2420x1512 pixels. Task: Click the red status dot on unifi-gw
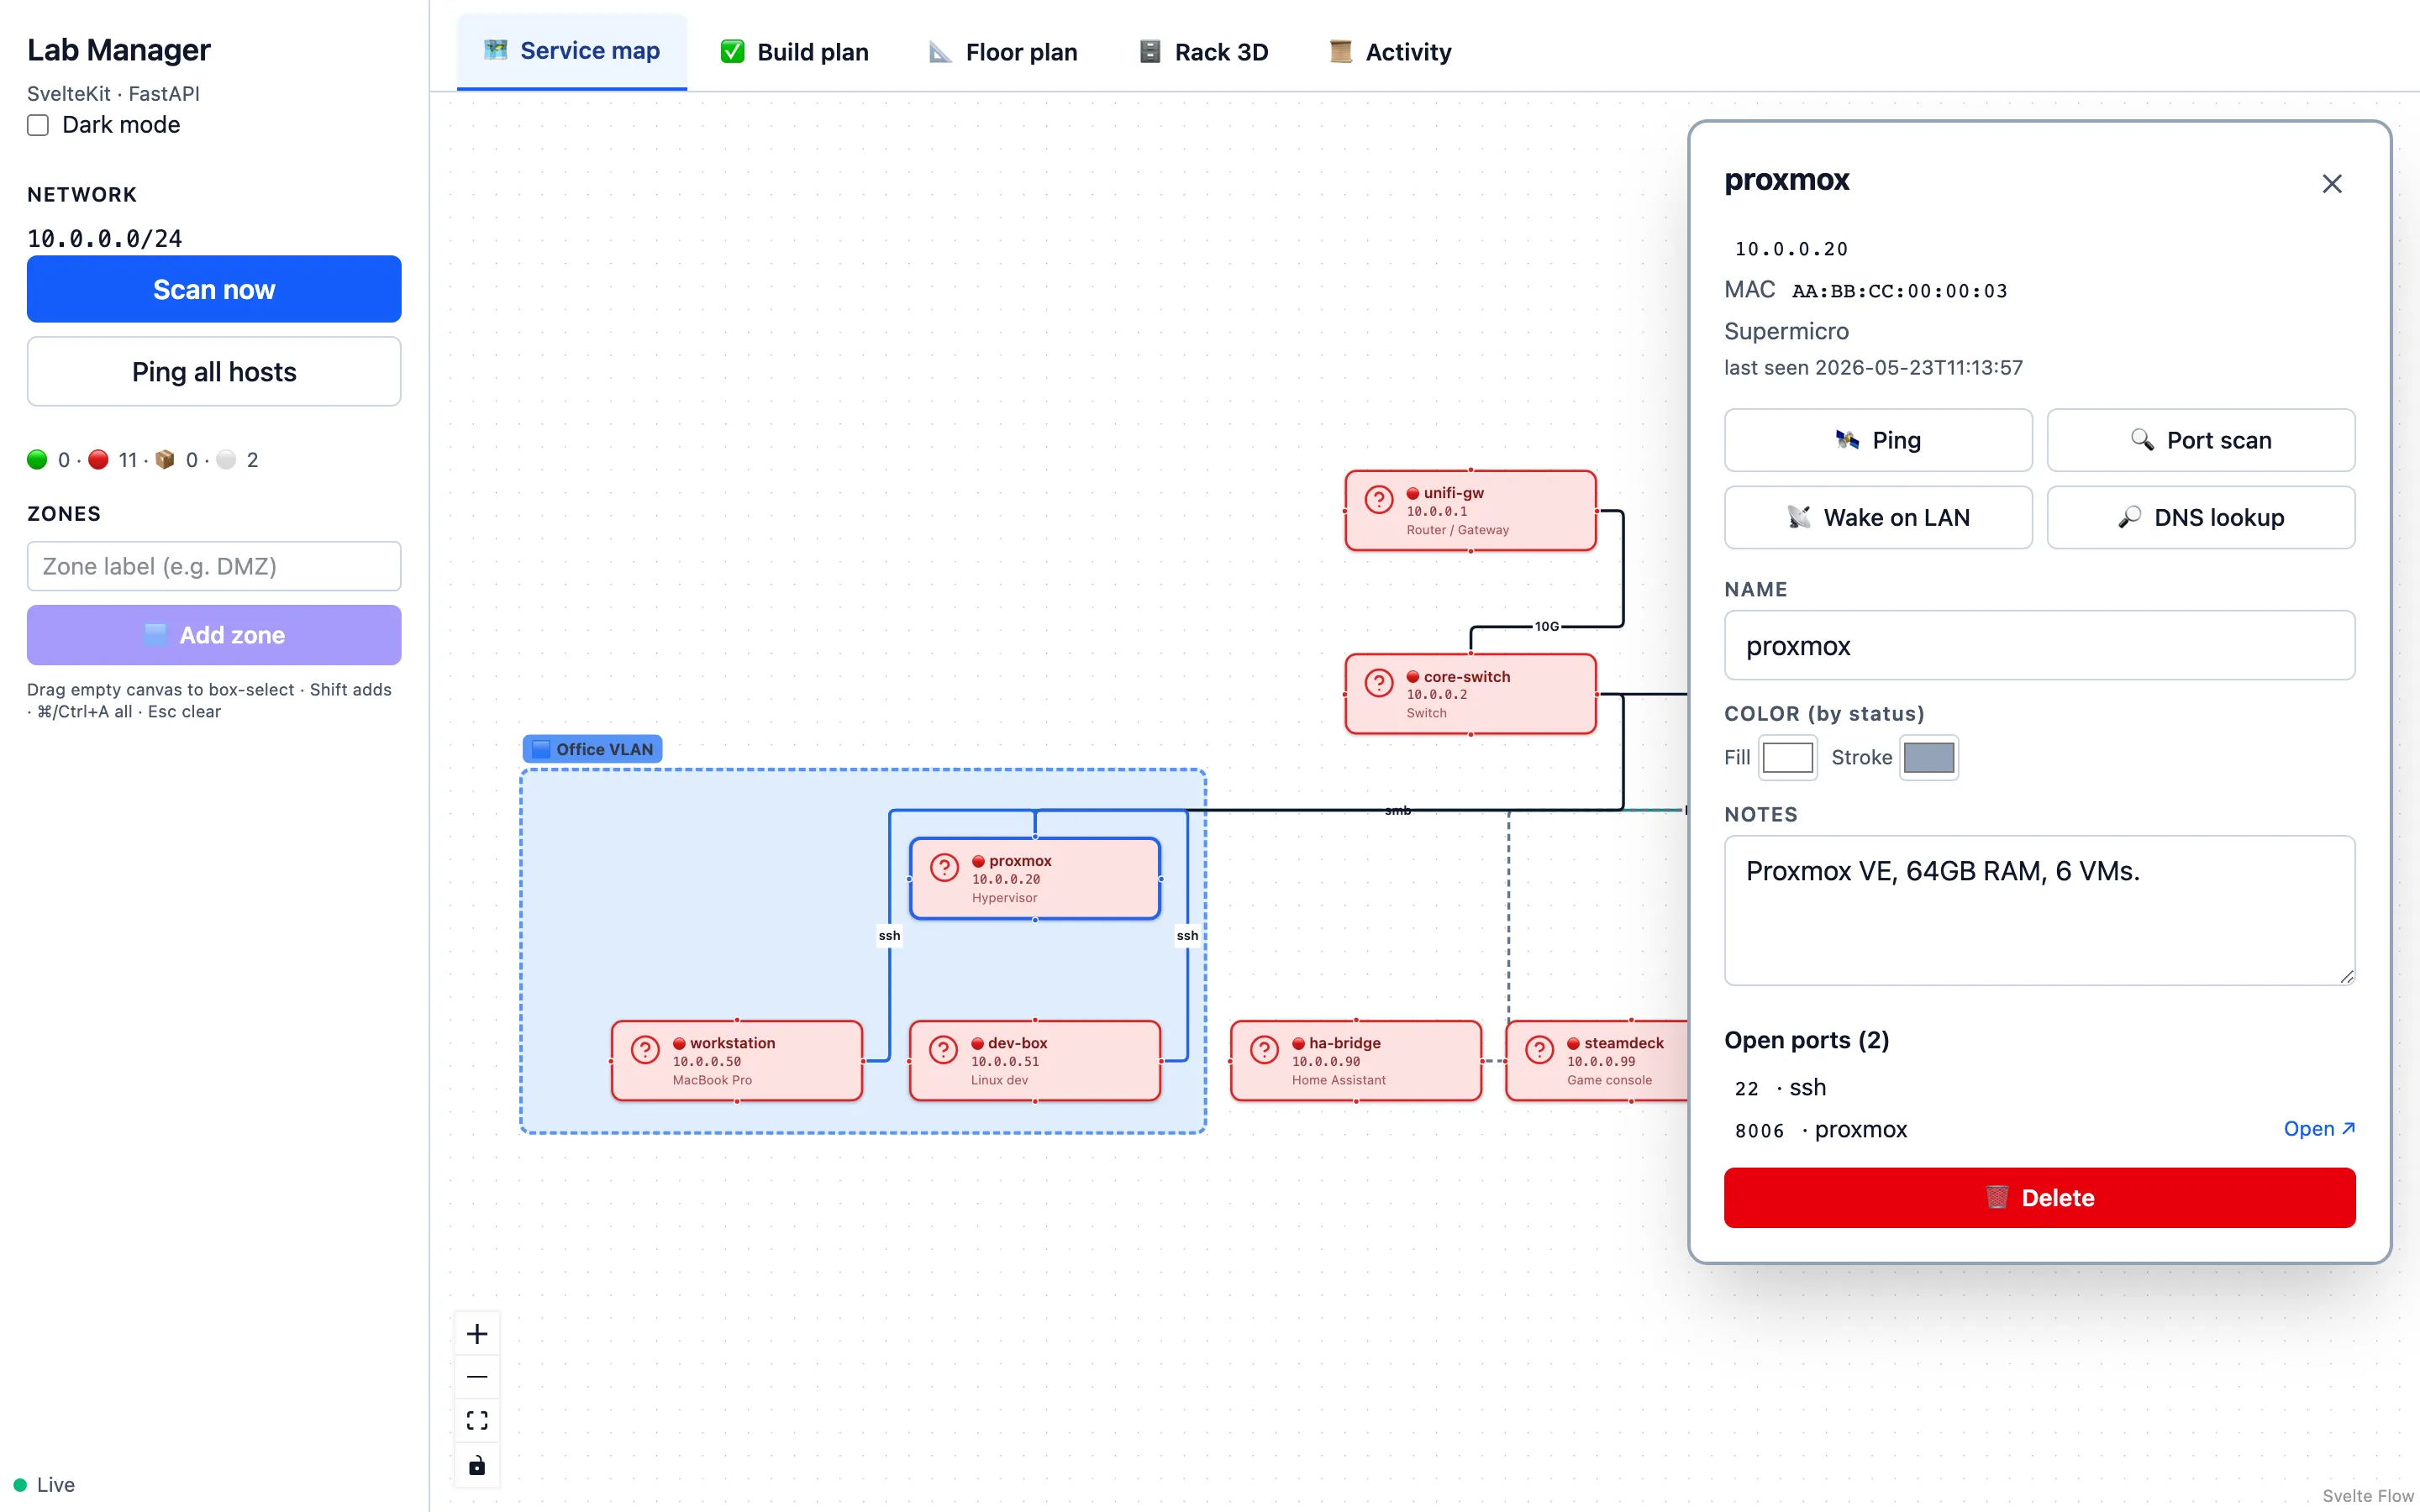coord(1413,493)
